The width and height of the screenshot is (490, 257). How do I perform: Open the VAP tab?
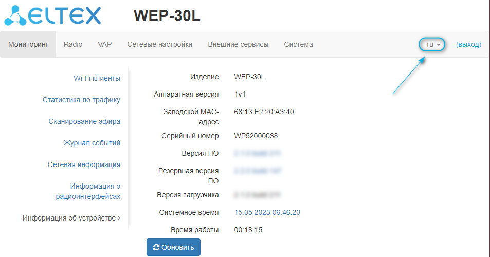pos(105,44)
